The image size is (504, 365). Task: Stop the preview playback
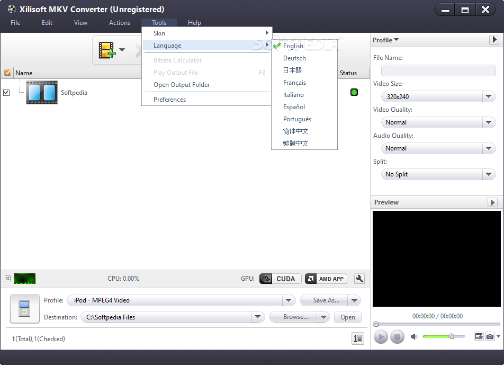pos(397,337)
